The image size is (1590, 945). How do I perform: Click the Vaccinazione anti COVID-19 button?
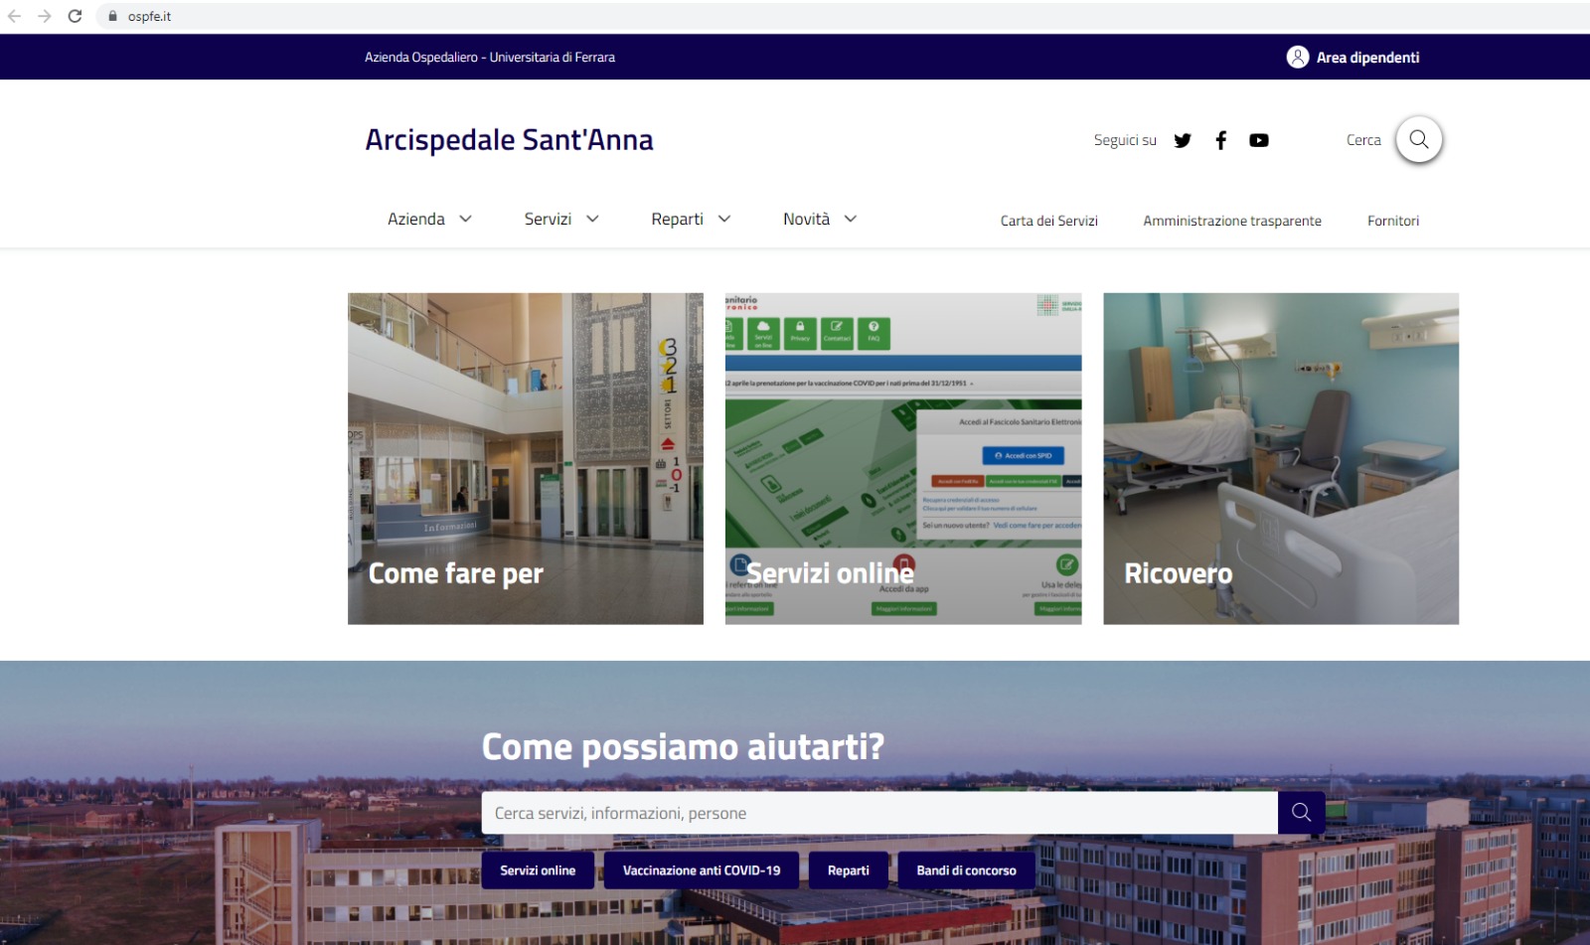702,870
